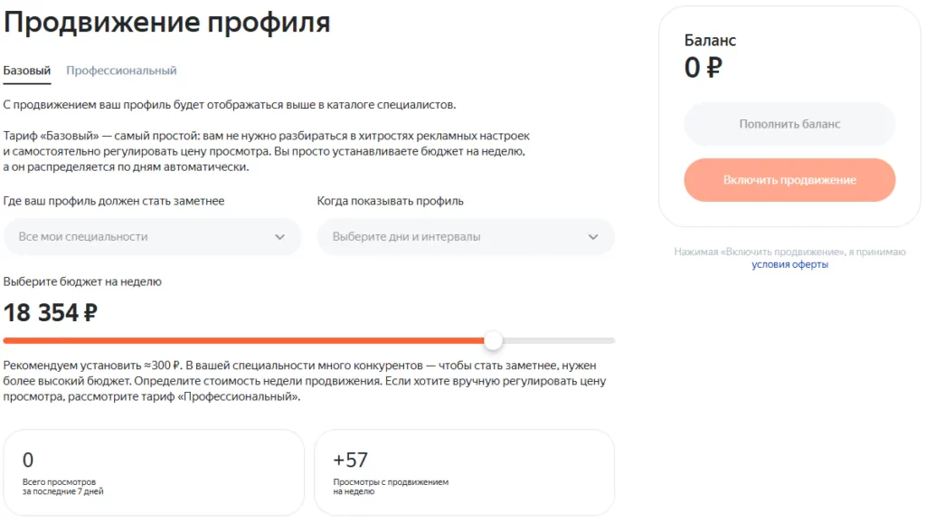Click the Когда показывать профиль label
This screenshot has width=926, height=523.
[x=390, y=201]
